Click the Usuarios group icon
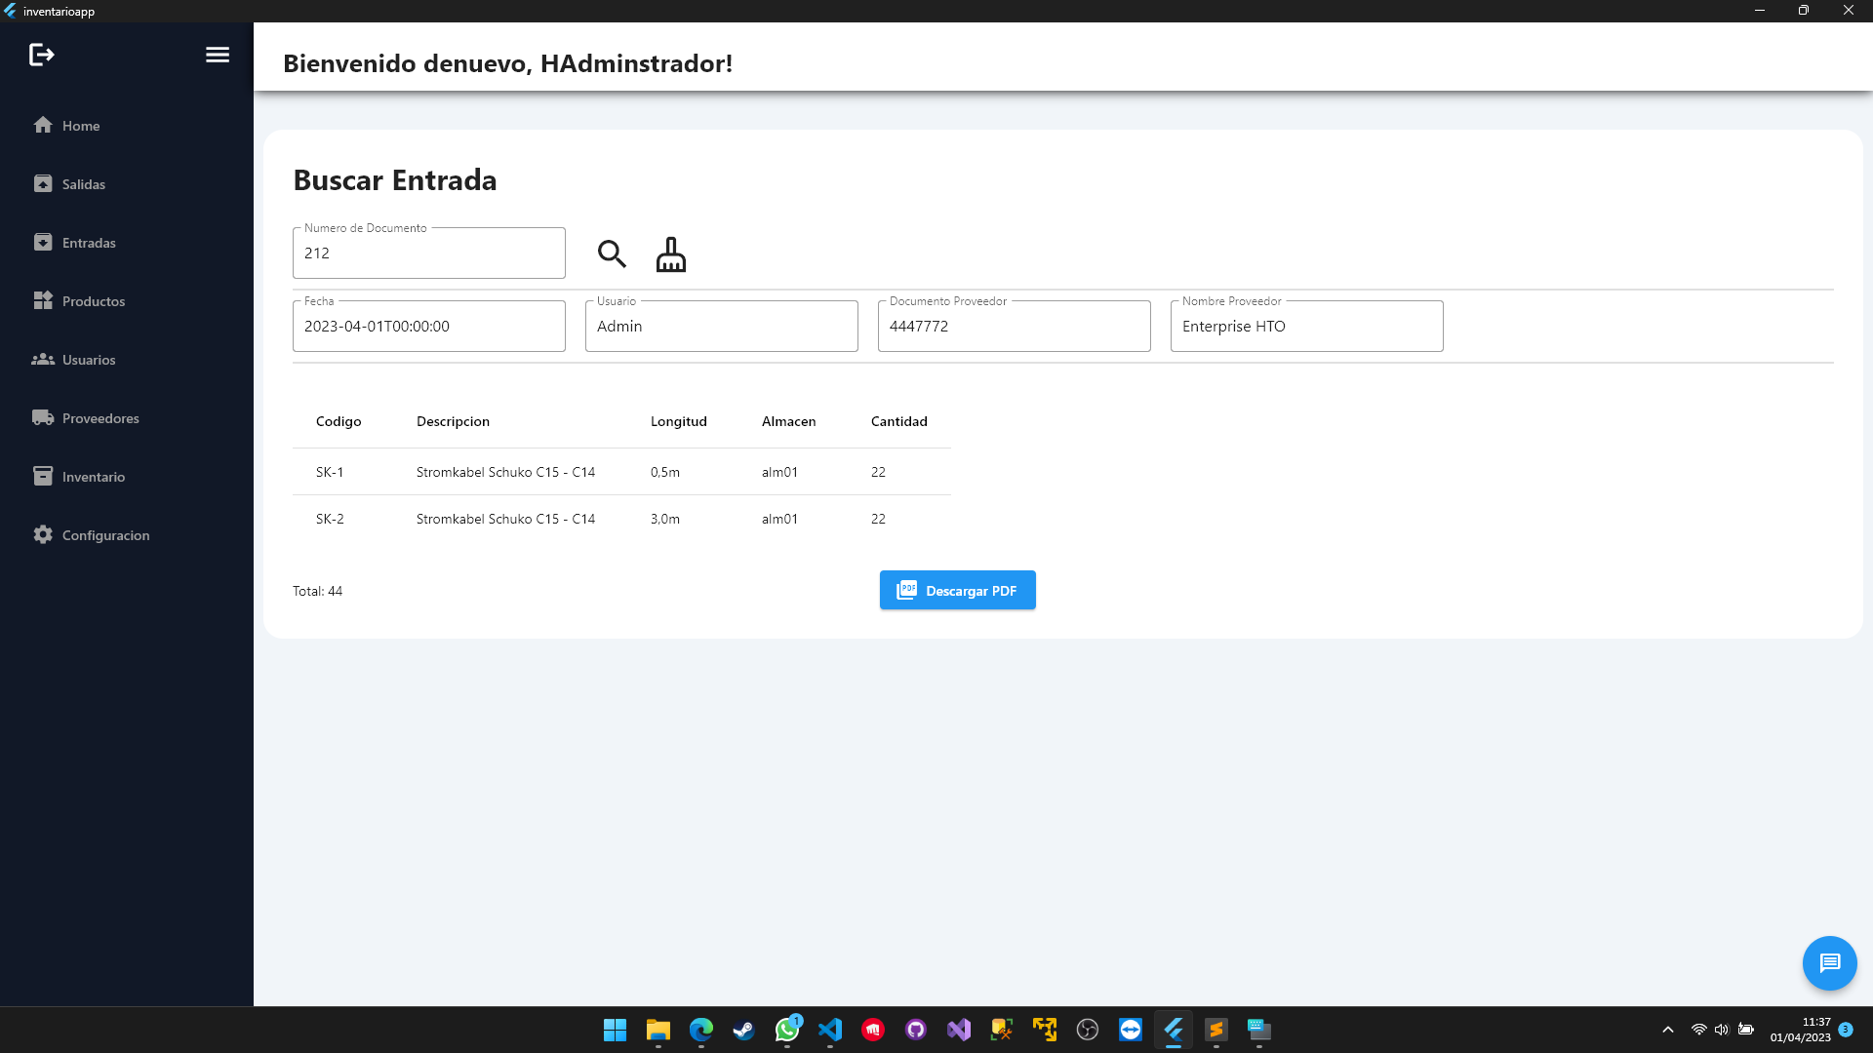Screen dimensions: 1873x1053 point(43,359)
